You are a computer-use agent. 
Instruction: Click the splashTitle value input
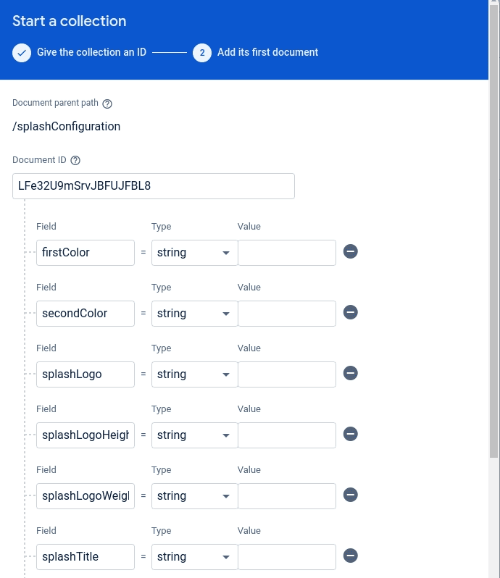point(287,557)
